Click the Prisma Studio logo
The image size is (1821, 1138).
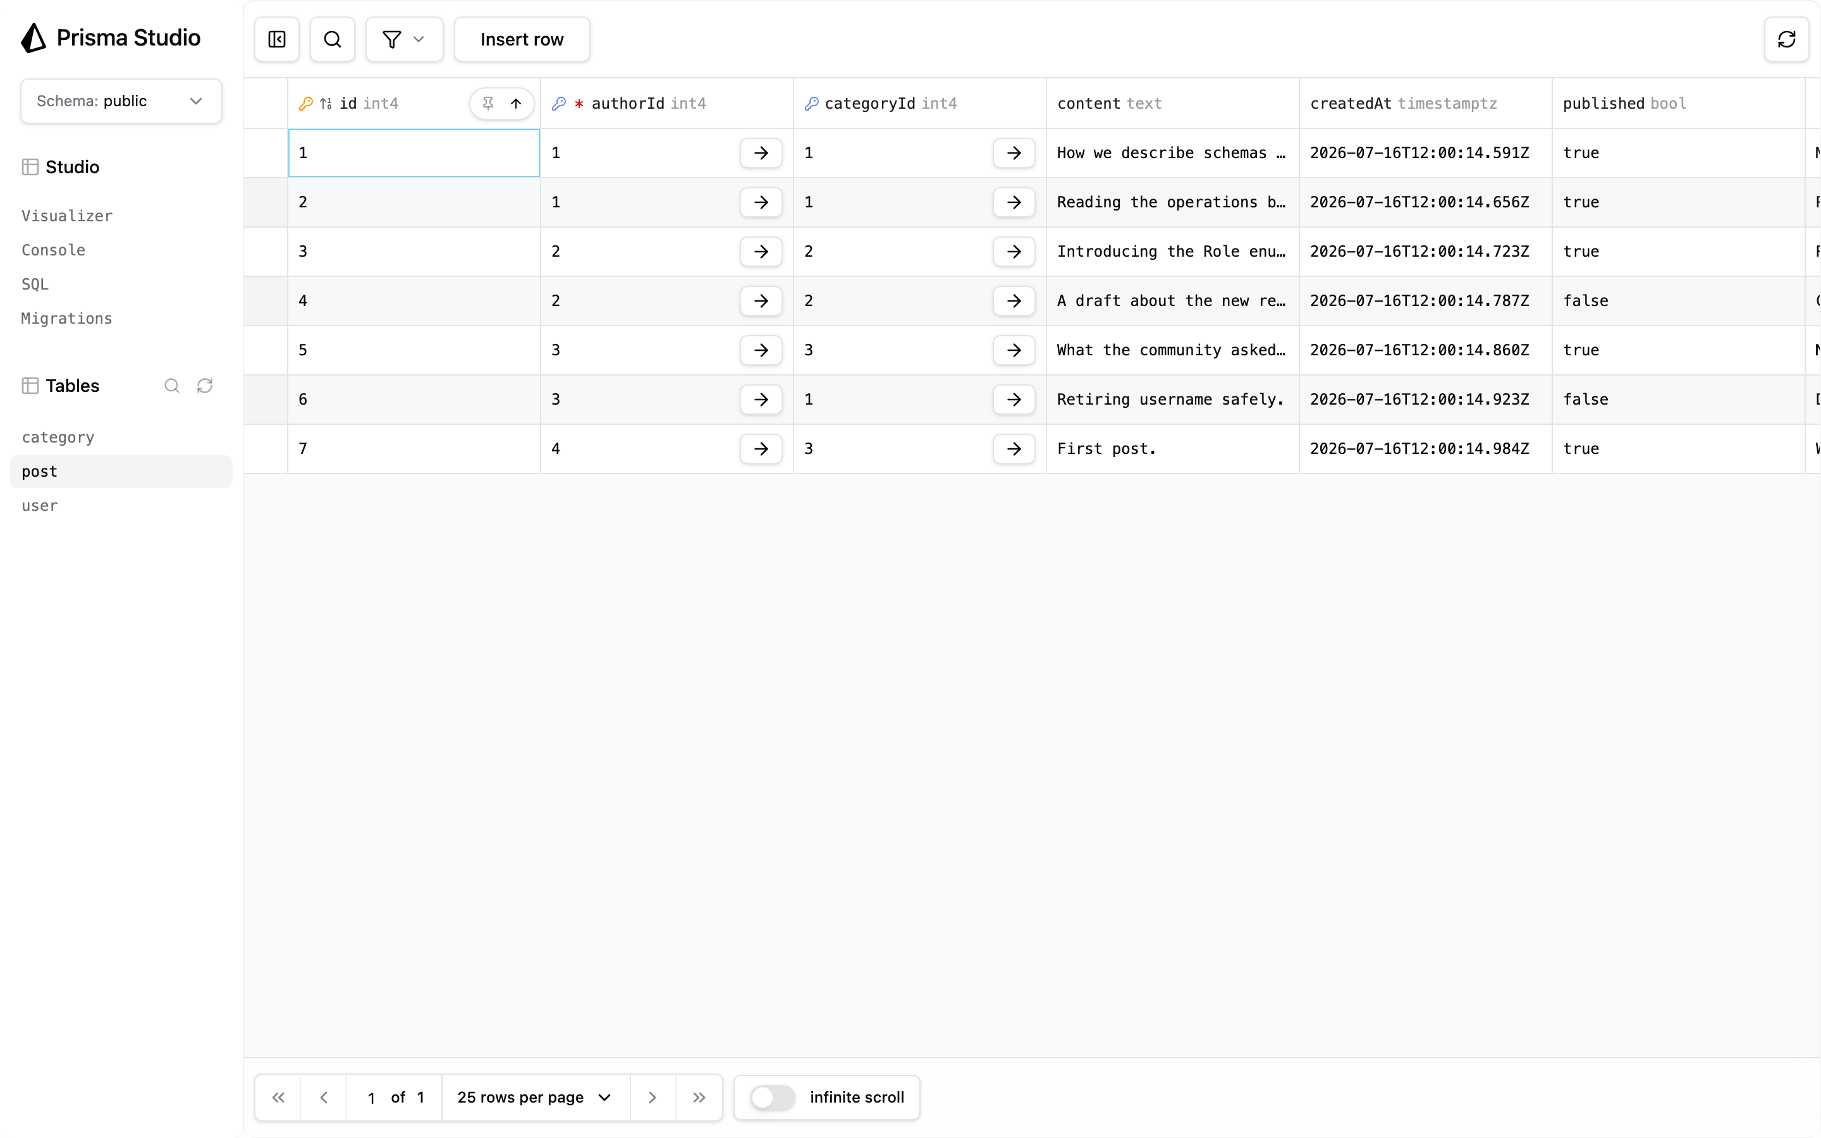pos(111,38)
